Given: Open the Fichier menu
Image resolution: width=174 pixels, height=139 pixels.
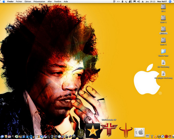Looking at the screenshot, I should point(19,2).
